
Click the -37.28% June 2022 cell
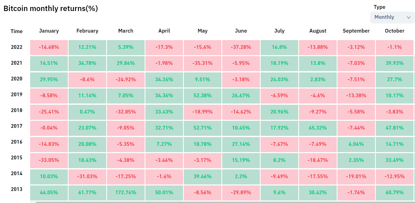click(241, 47)
